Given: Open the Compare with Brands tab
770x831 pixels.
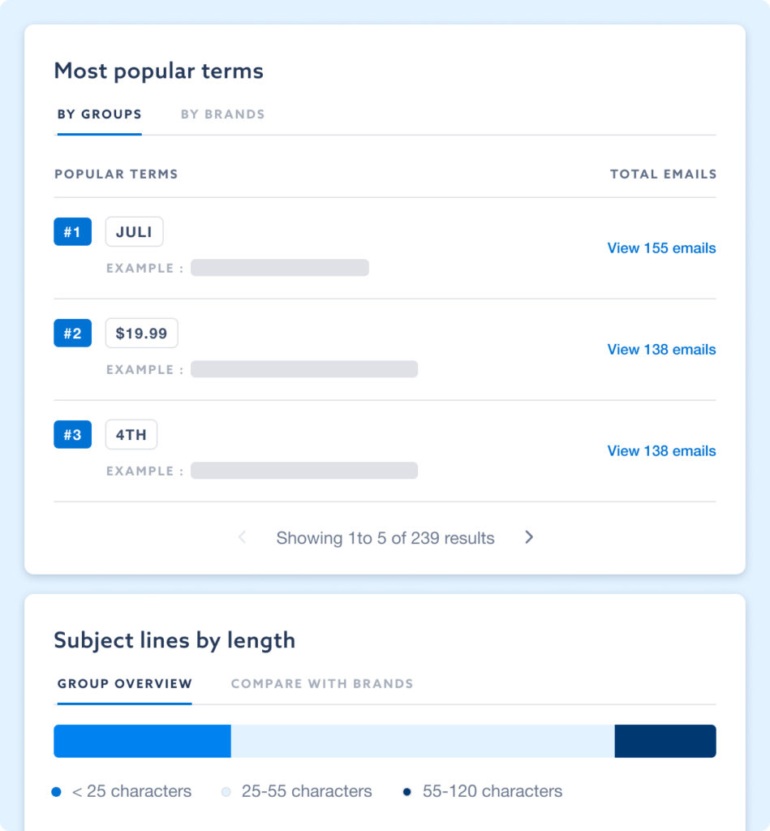Looking at the screenshot, I should 321,683.
